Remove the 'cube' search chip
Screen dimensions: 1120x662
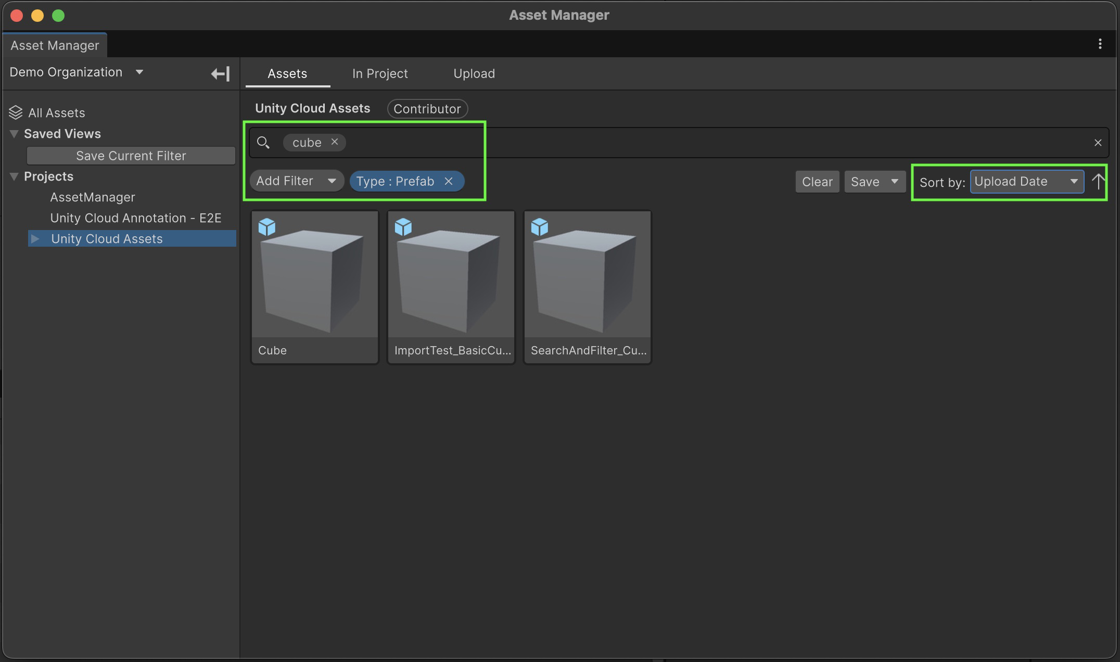tap(335, 142)
